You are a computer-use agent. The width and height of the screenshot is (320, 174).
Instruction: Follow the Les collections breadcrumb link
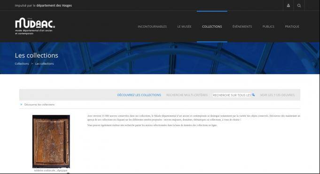[x=45, y=64]
